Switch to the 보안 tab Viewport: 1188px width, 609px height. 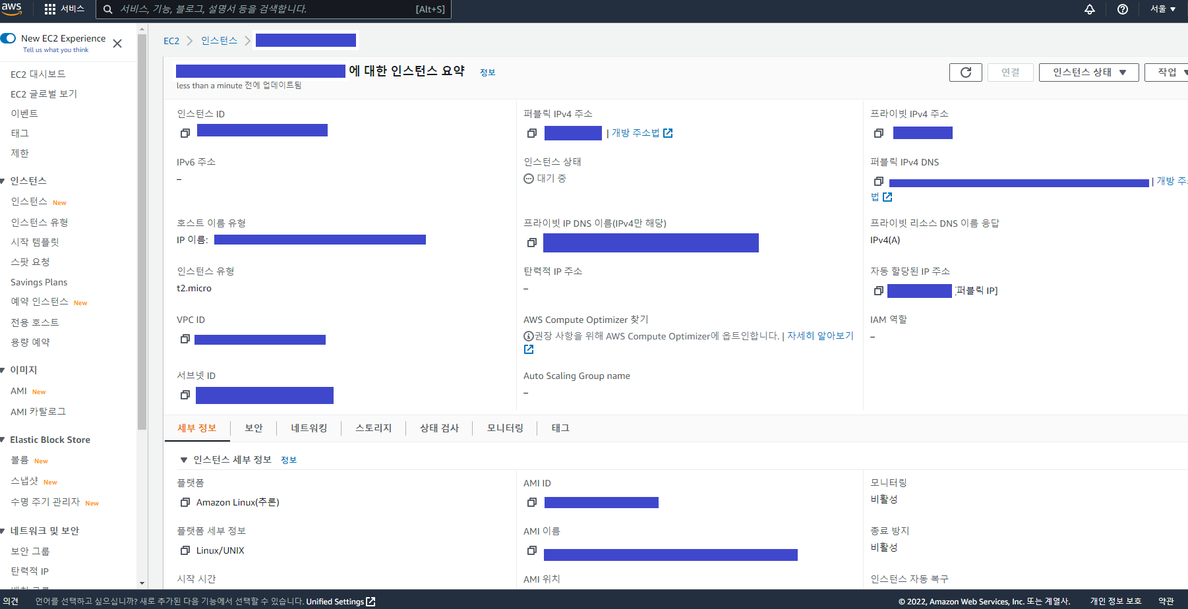click(254, 428)
